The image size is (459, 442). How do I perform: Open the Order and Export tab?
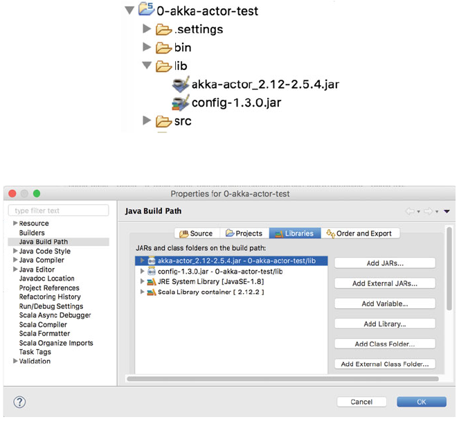(361, 233)
